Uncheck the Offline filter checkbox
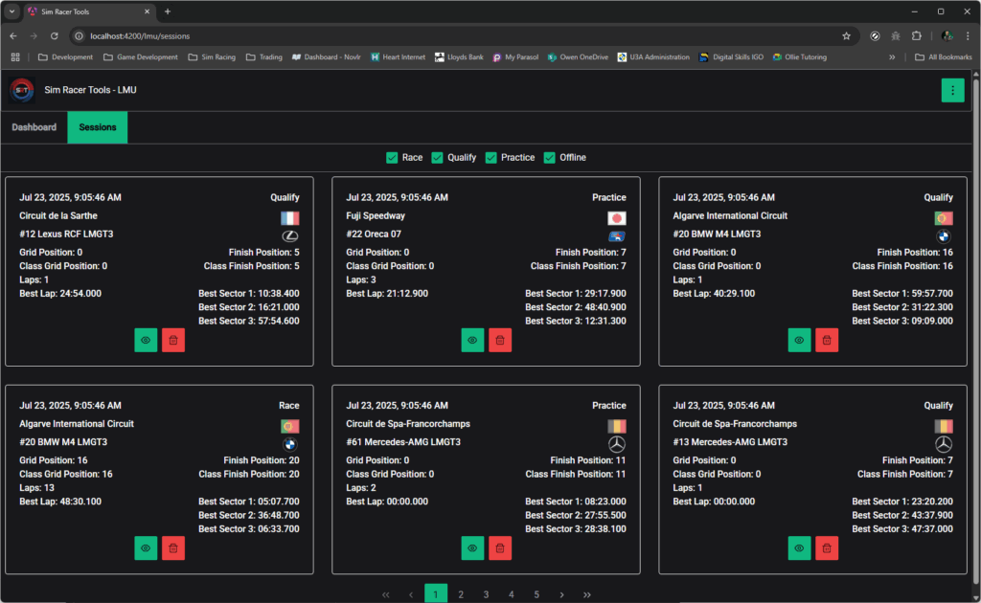This screenshot has width=981, height=603. point(549,158)
